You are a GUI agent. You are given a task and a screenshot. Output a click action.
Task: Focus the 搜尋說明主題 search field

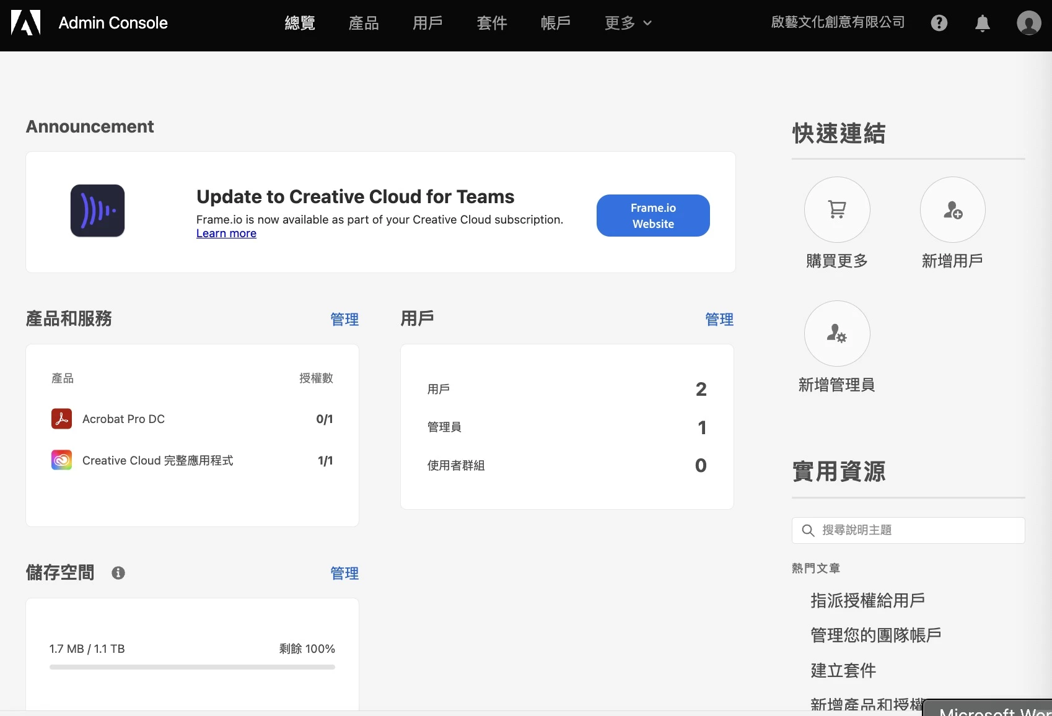coord(908,530)
